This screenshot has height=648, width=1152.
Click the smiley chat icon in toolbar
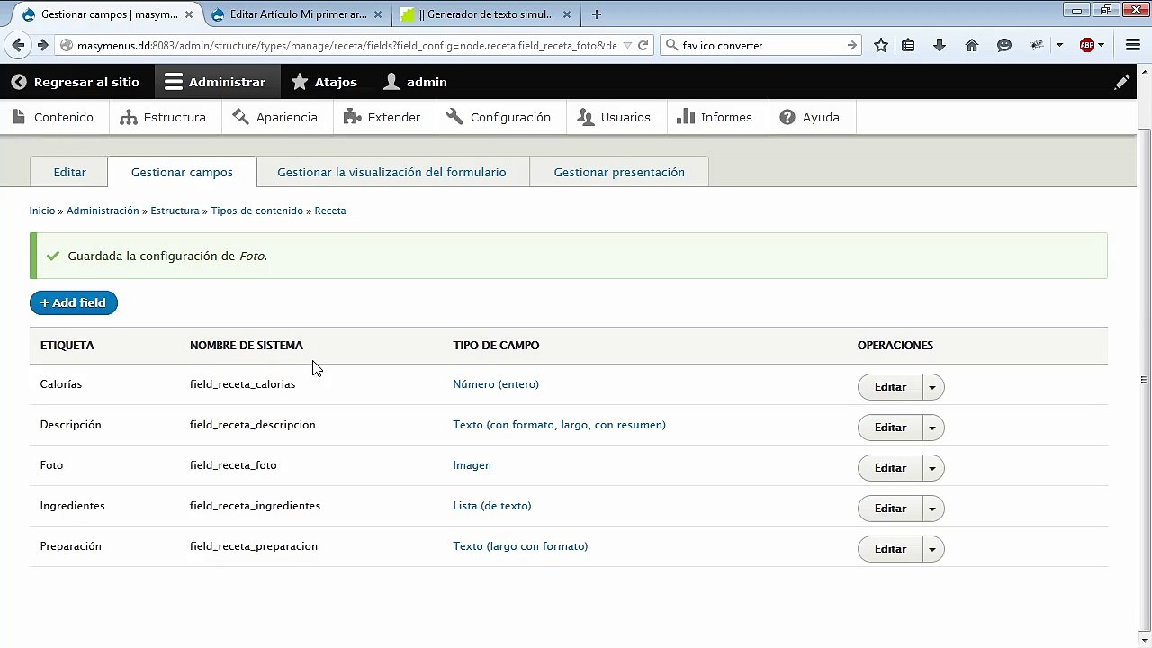pyautogui.click(x=1004, y=46)
